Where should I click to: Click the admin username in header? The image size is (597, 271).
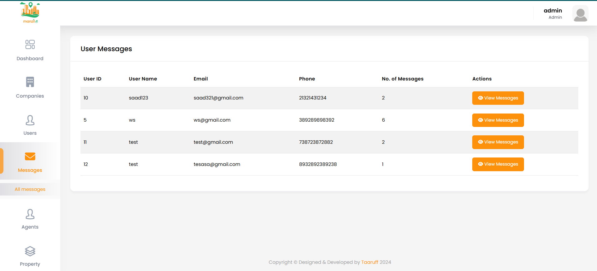point(553,11)
